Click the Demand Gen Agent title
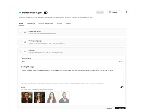The image size is (145, 109). pos(32,12)
